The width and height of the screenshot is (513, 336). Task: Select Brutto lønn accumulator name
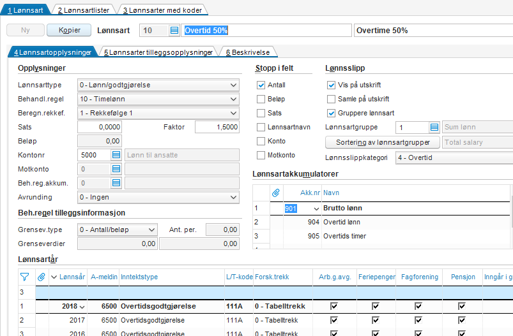[x=342, y=208]
